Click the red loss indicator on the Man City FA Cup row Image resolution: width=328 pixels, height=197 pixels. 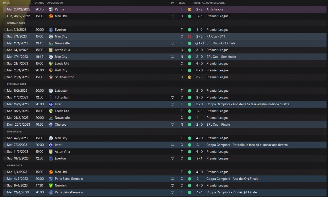click(189, 36)
